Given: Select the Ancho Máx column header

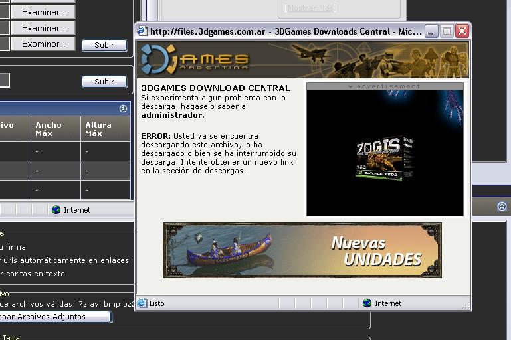Looking at the screenshot, I should click(56, 129).
